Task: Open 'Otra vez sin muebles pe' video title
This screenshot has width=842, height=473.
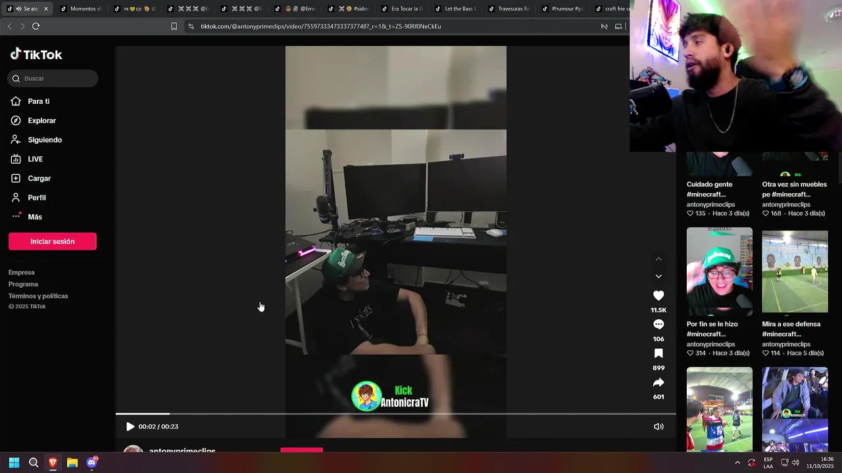Action: [795, 189]
